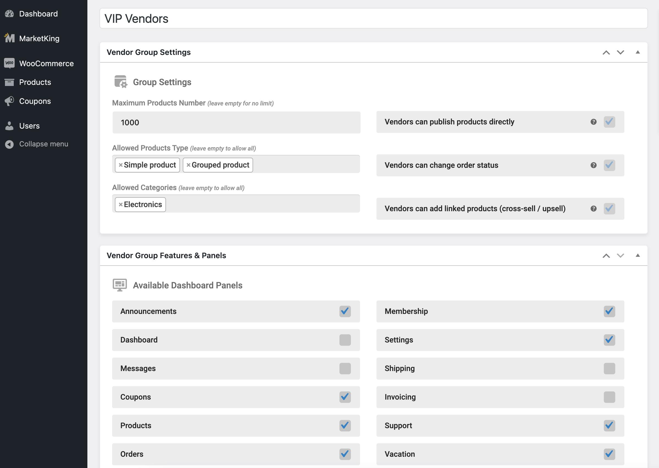
Task: Click the Users person icon
Action: pyautogui.click(x=9, y=126)
